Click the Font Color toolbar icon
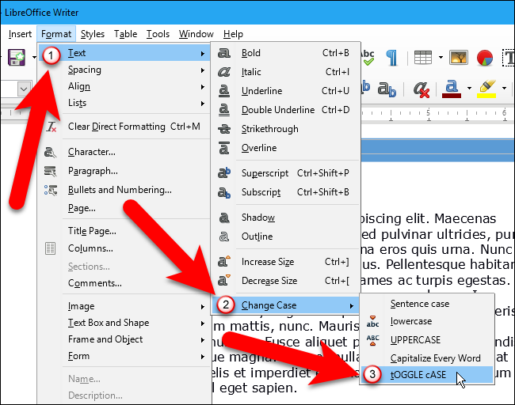The image size is (515, 405). pos(452,89)
